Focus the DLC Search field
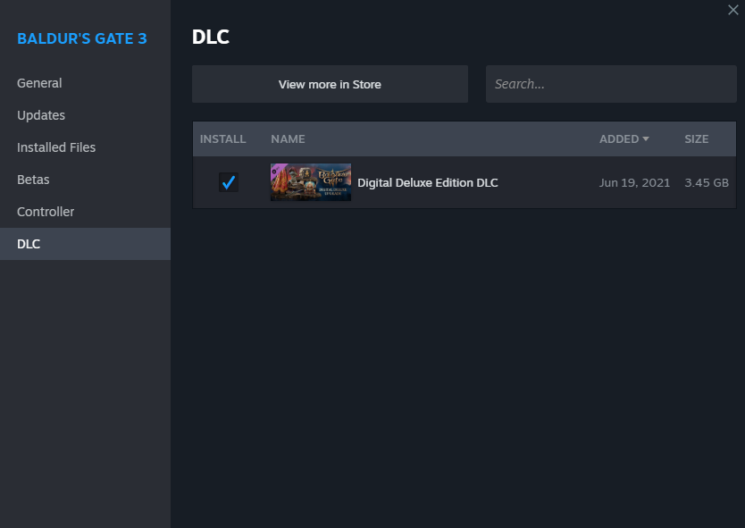Screen dimensions: 745x528 [611, 84]
